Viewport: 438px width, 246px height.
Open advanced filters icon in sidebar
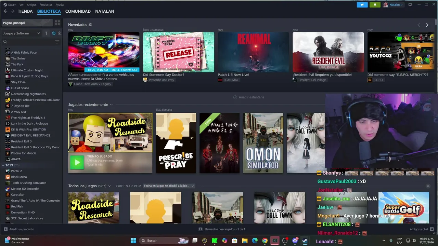coord(57,42)
